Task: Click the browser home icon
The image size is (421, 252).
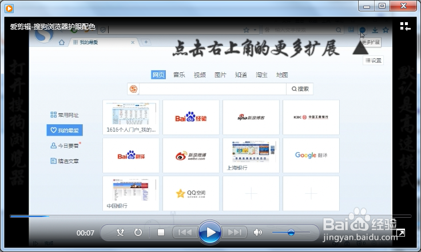Action: (x=62, y=42)
